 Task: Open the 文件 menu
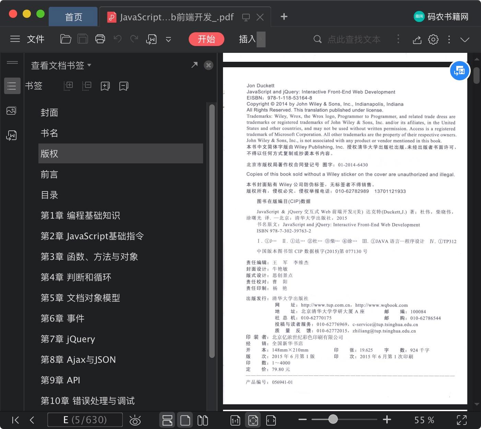(36, 39)
